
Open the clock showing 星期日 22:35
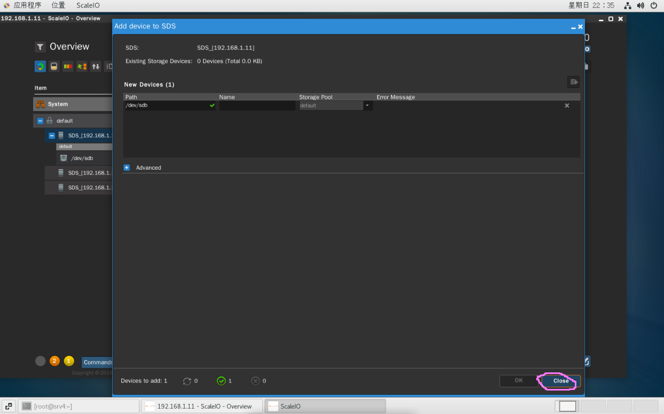click(591, 5)
